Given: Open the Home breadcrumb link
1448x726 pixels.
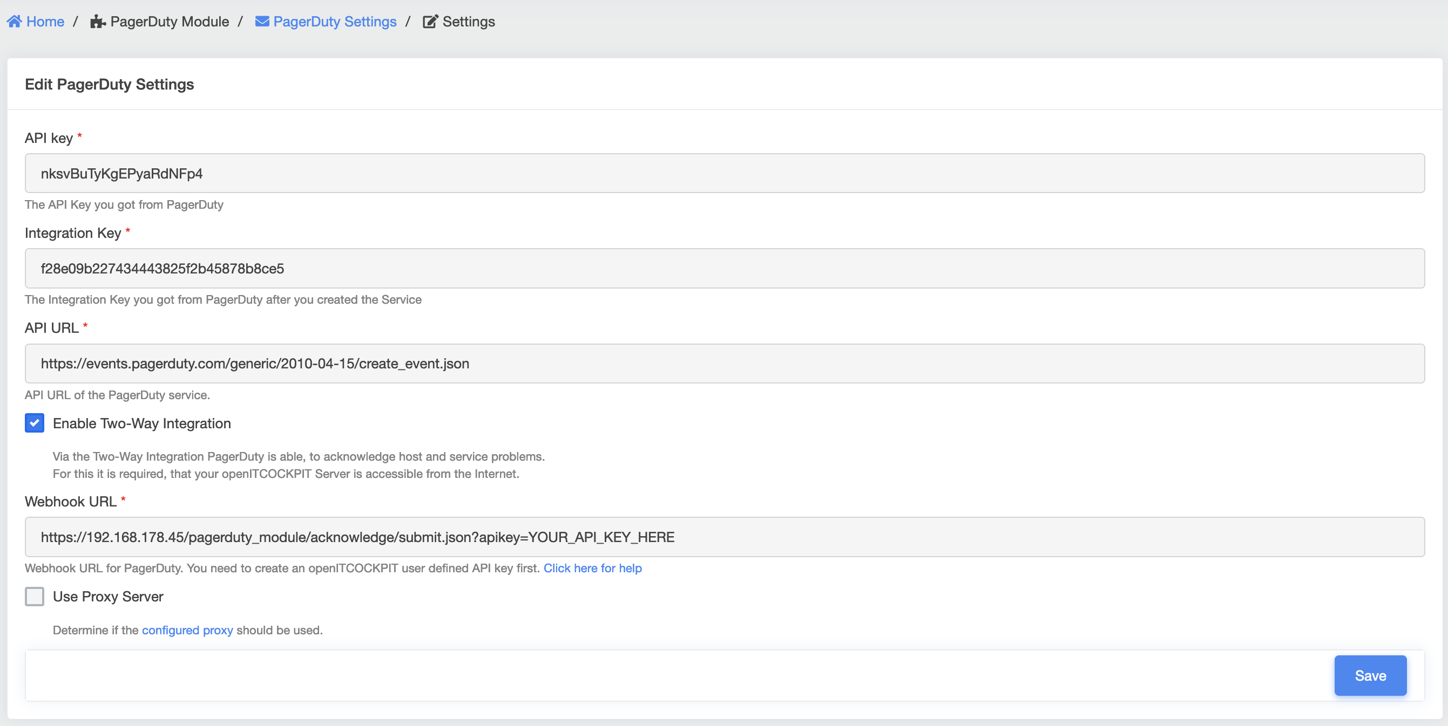Looking at the screenshot, I should tap(45, 22).
